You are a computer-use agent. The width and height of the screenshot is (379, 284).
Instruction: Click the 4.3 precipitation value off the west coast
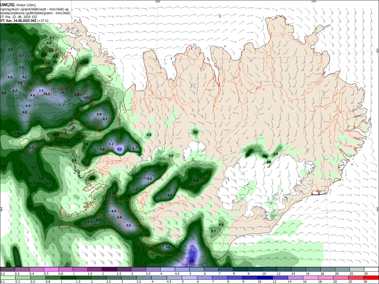(x=28, y=106)
